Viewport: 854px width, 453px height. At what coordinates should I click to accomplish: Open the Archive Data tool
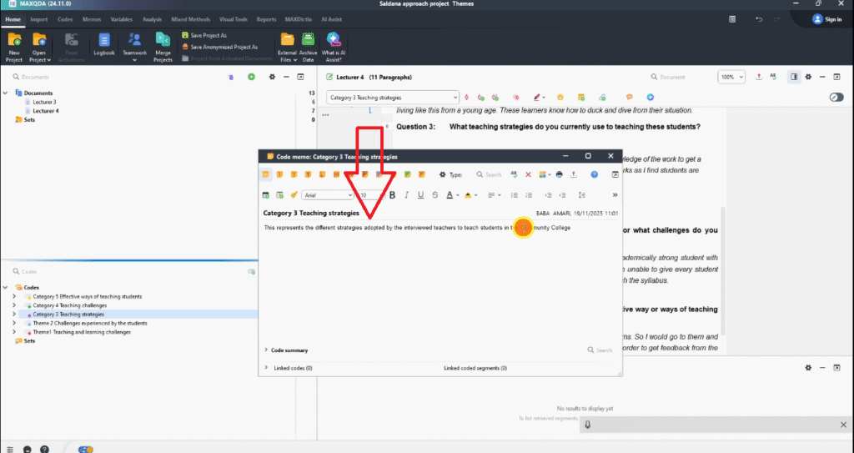(x=308, y=44)
